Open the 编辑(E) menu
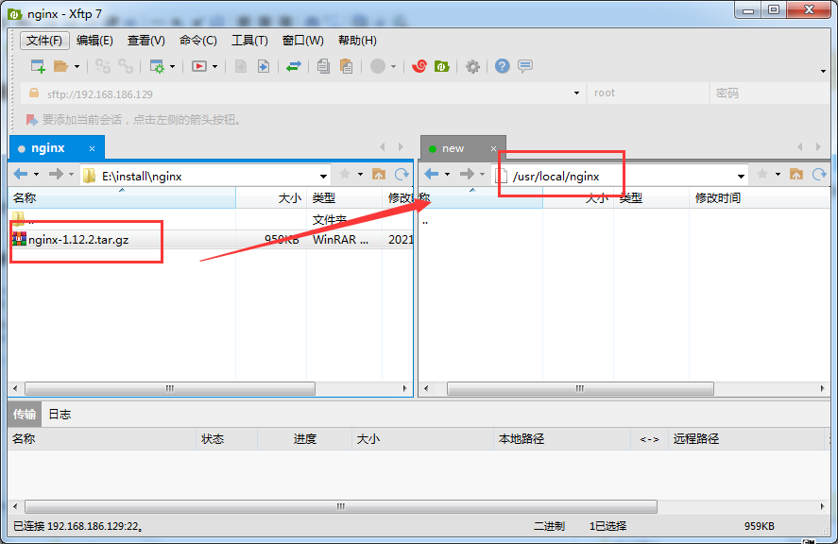This screenshot has height=544, width=838. tap(94, 41)
